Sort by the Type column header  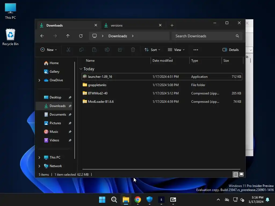205,61
